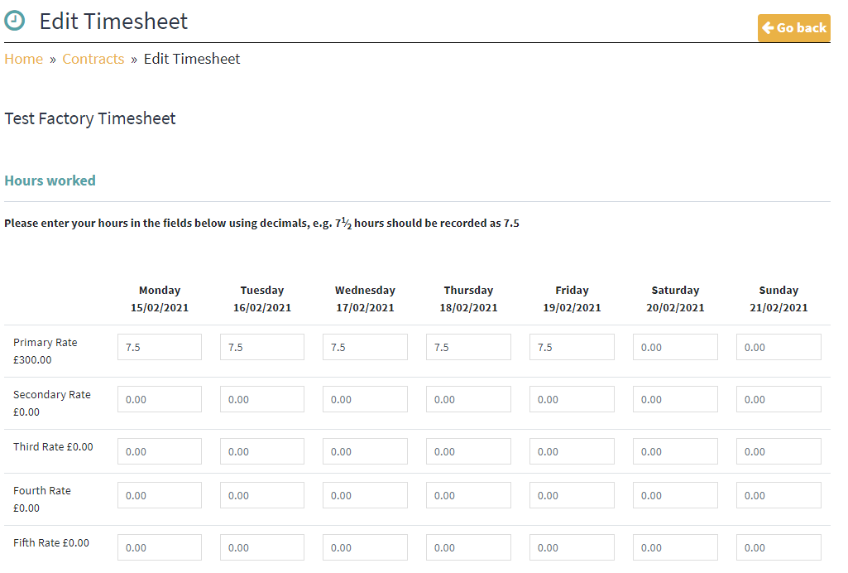This screenshot has height=573, width=848.
Task: Focus Third Rate Monday hours field
Action: point(160,451)
